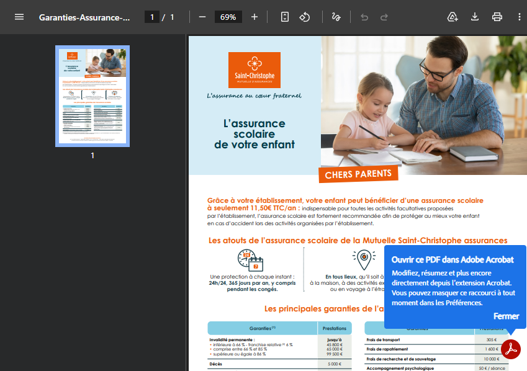Rotate the document counterclockwise

(x=305, y=17)
